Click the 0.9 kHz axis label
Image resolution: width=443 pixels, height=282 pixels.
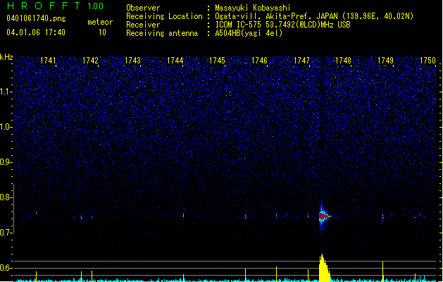click(x=6, y=162)
